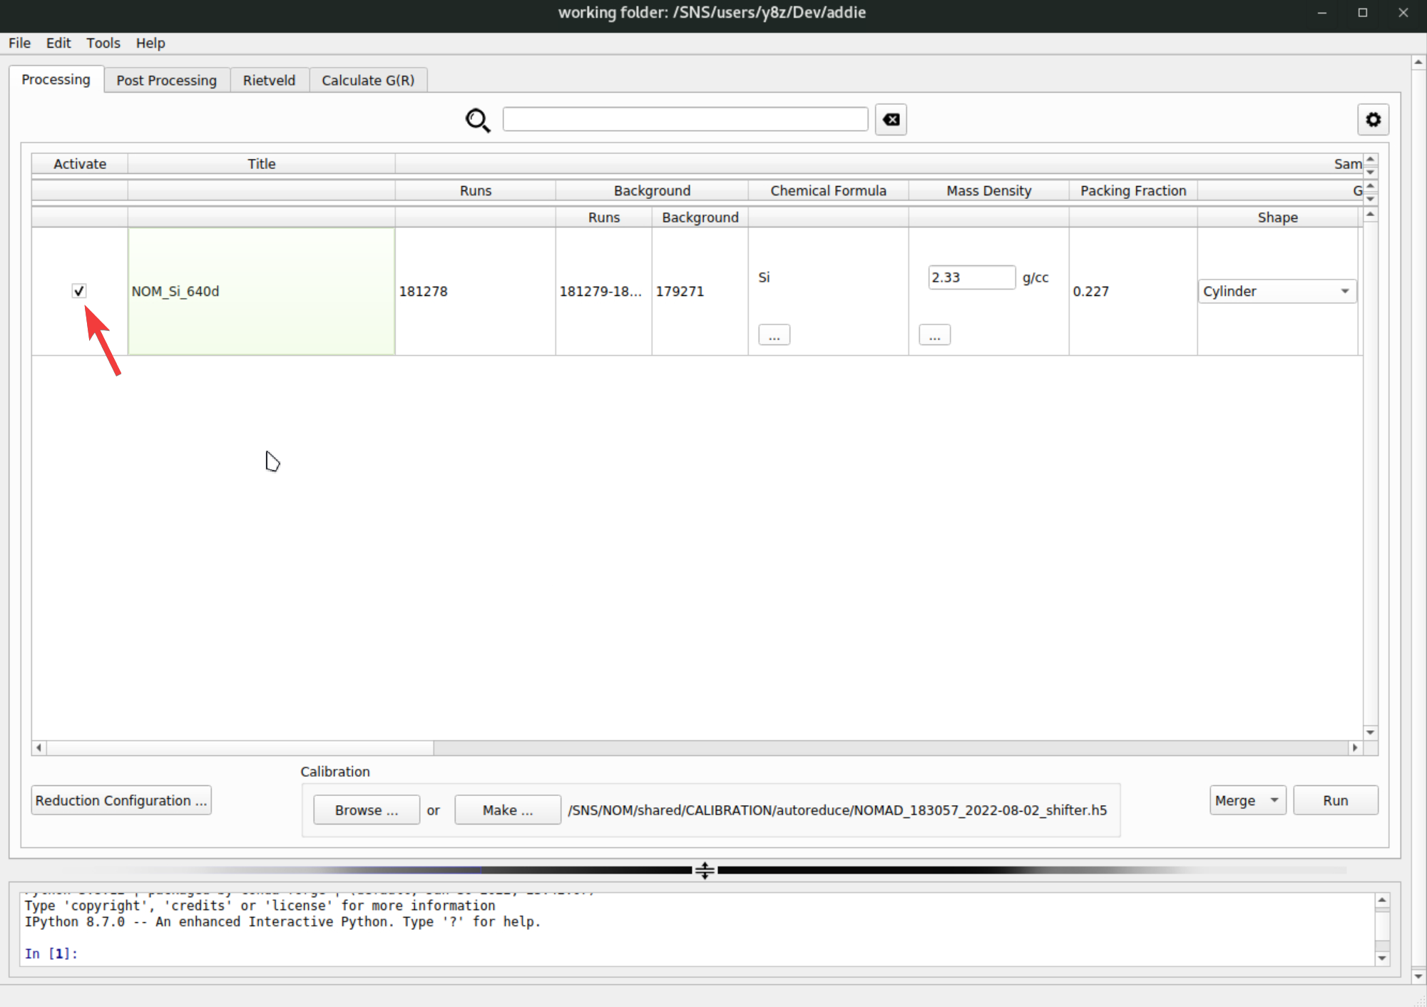Click the ellipsis button under Chemical Formula
1427x1007 pixels.
[x=774, y=335]
